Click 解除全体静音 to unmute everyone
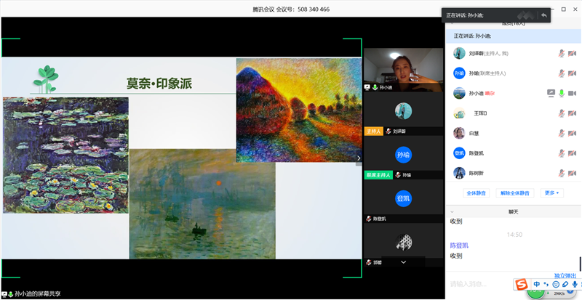Screen dimensions: 582x300 [x=515, y=193]
